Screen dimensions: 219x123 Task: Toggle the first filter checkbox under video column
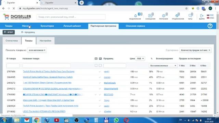[x=96, y=65]
